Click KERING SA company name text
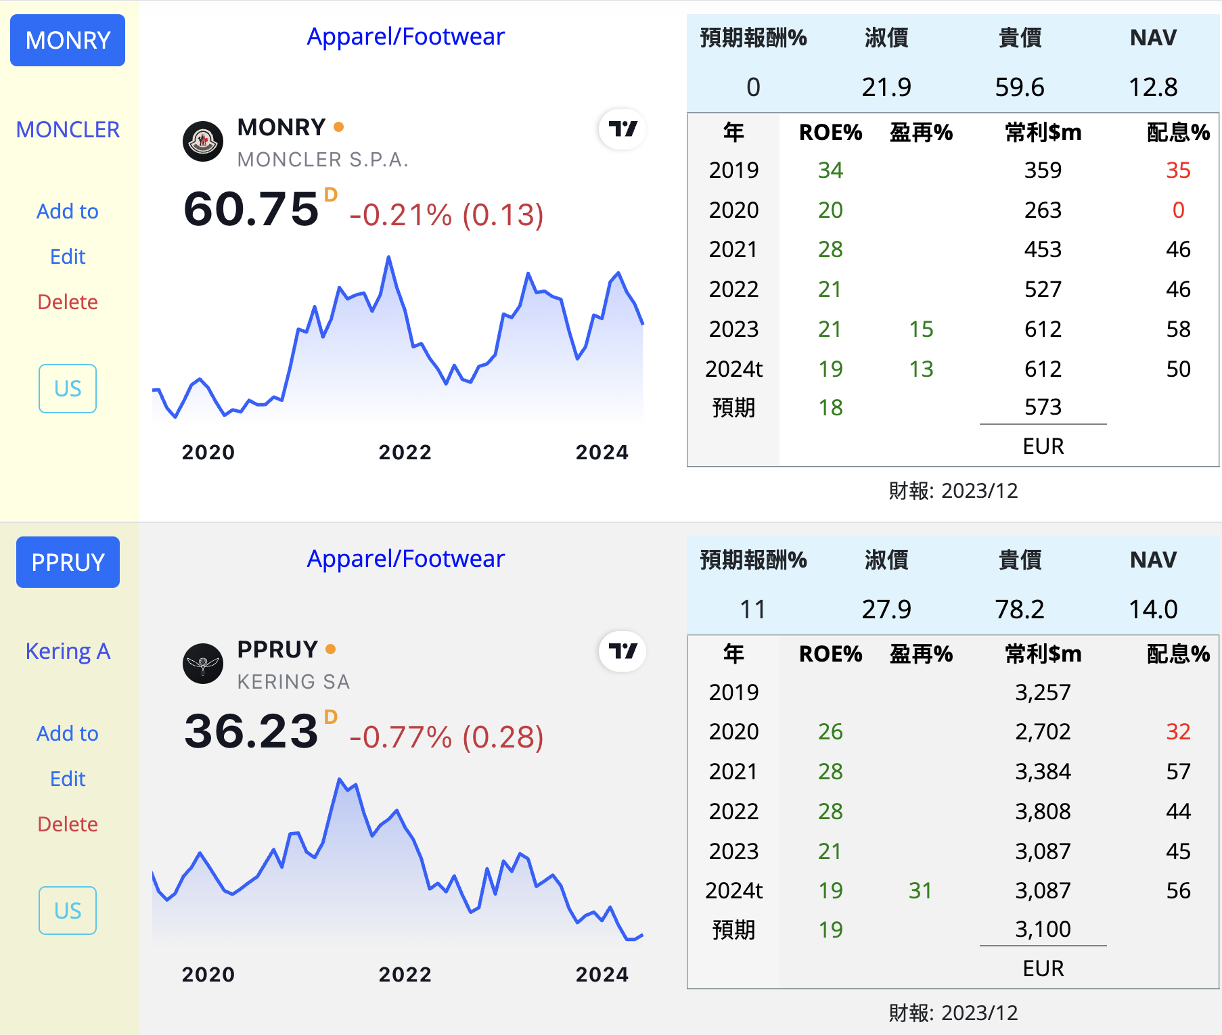The height and width of the screenshot is (1035, 1222). [294, 682]
